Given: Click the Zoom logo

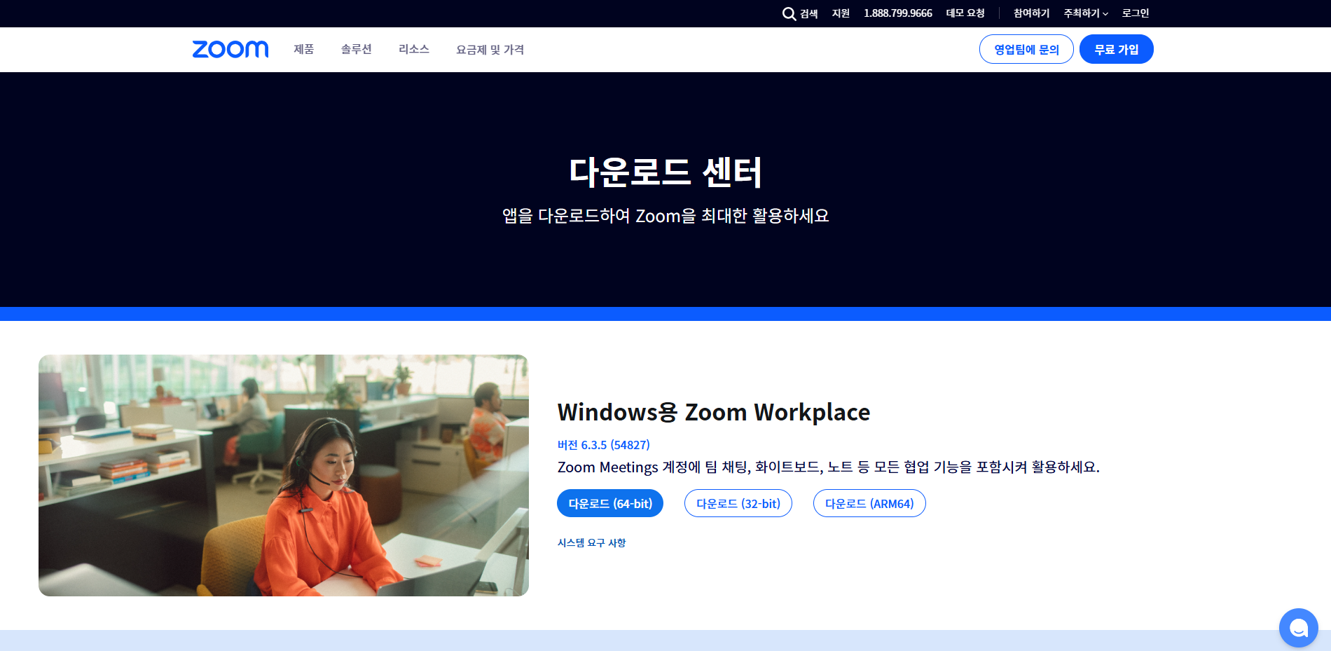Looking at the screenshot, I should [230, 49].
